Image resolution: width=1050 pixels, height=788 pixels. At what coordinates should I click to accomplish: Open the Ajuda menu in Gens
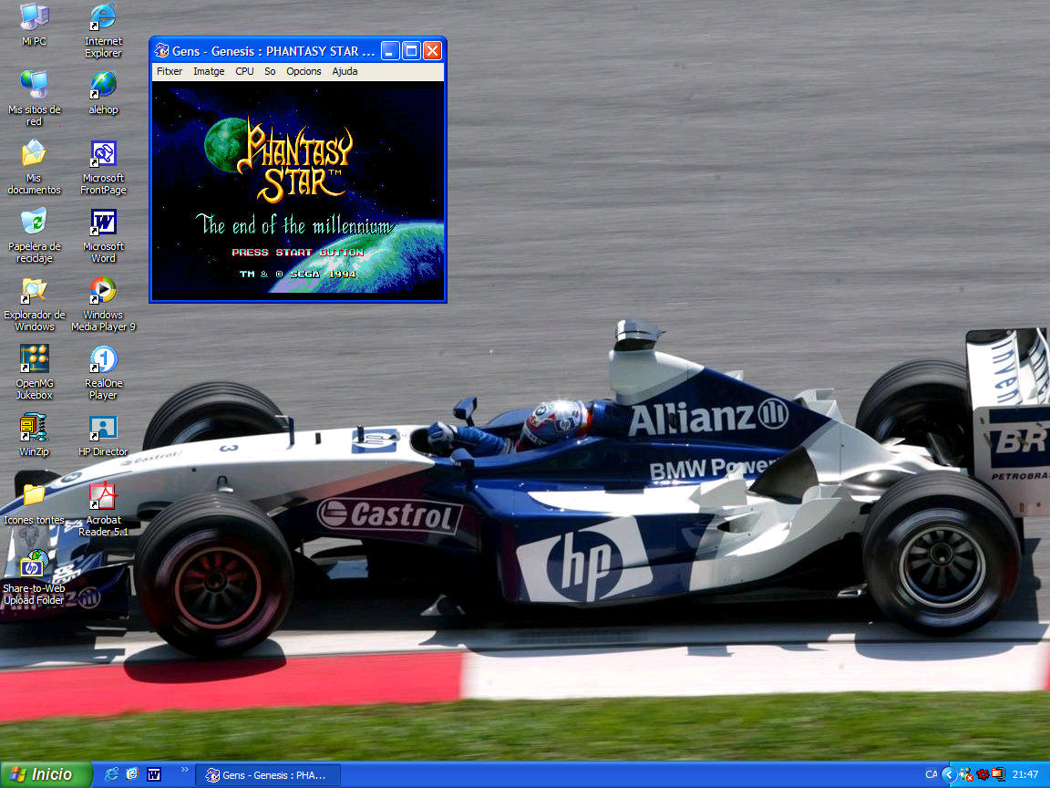tap(345, 71)
